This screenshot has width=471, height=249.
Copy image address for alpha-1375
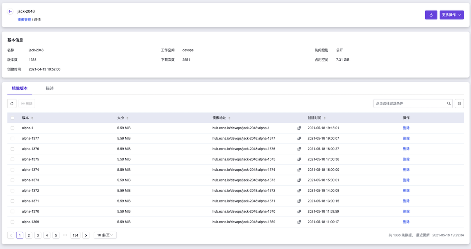pyautogui.click(x=299, y=159)
